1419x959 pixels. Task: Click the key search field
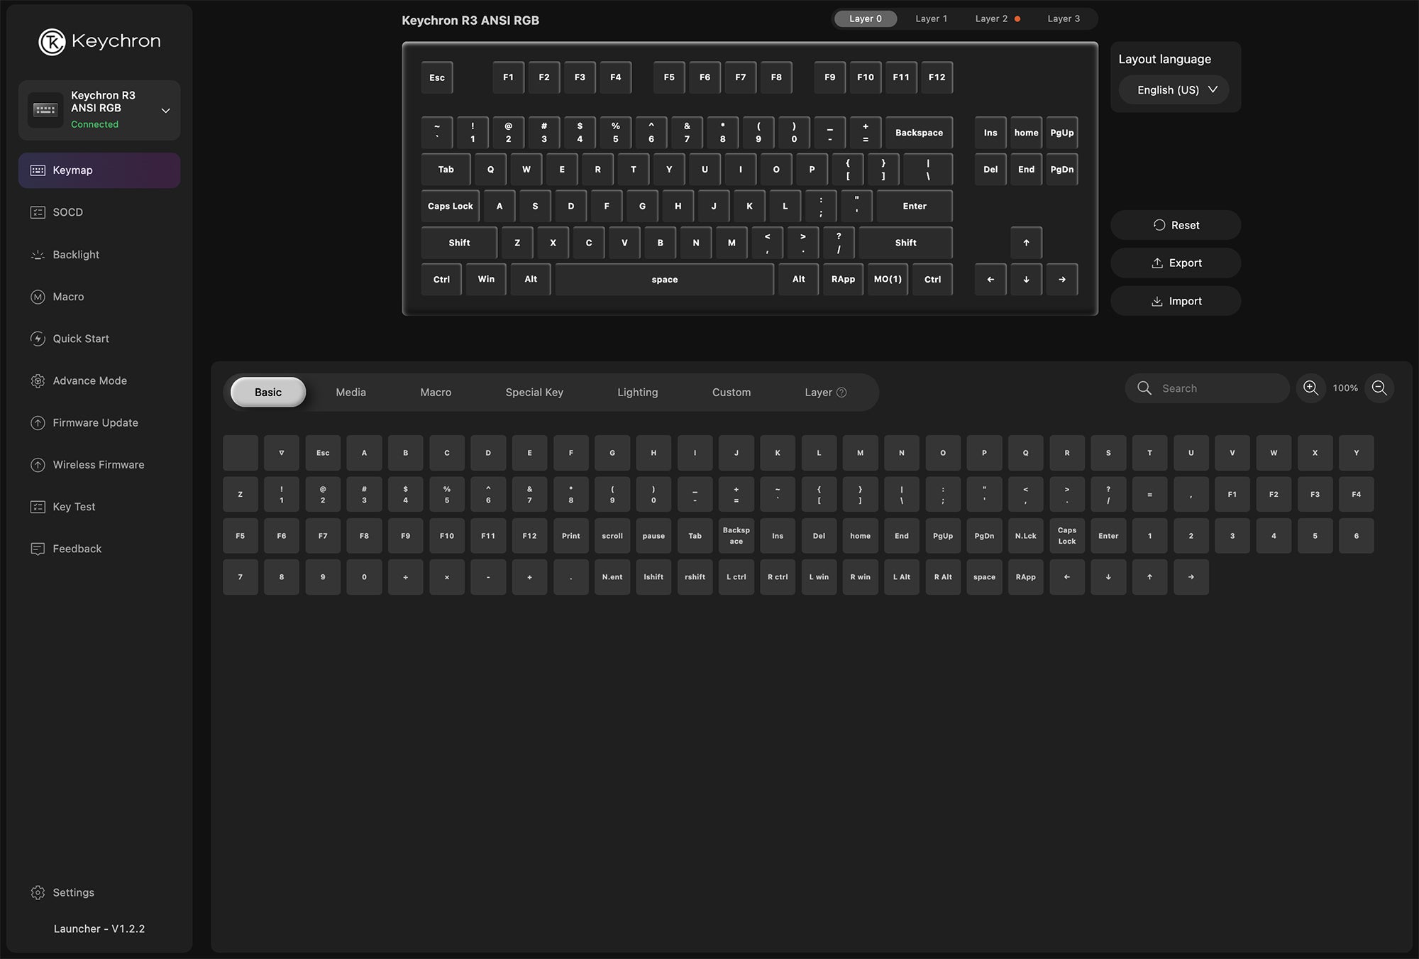1206,388
